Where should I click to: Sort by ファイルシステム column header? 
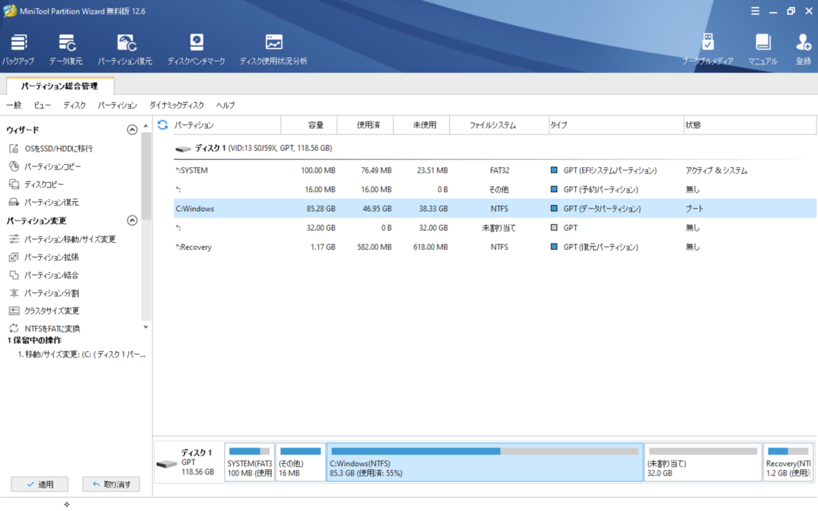click(x=500, y=125)
